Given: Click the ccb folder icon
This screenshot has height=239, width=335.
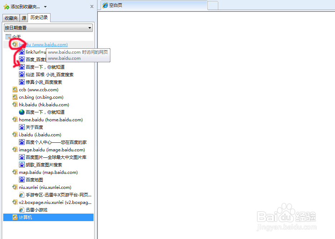Looking at the screenshot, I should click(x=15, y=89).
